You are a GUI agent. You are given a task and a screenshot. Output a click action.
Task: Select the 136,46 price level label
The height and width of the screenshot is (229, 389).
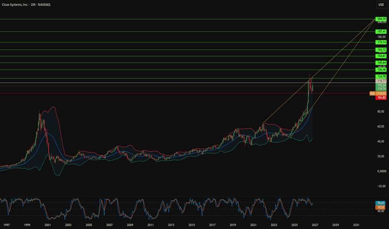[x=381, y=70]
